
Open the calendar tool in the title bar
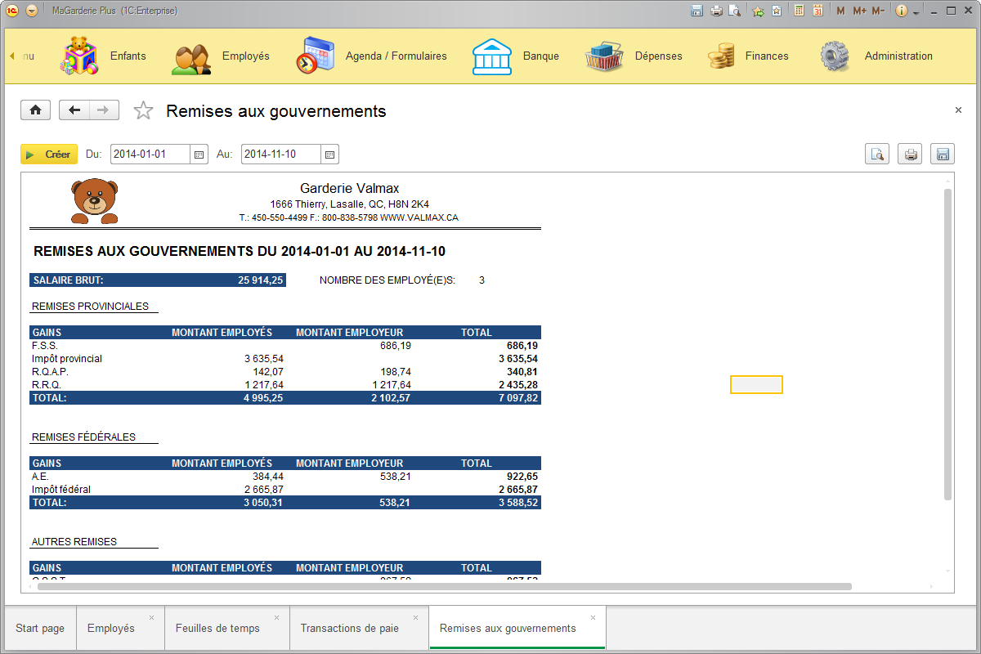coord(818,10)
